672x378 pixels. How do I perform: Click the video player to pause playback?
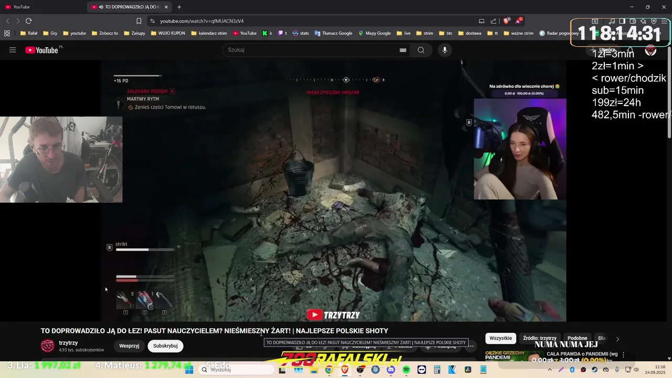tap(334, 191)
